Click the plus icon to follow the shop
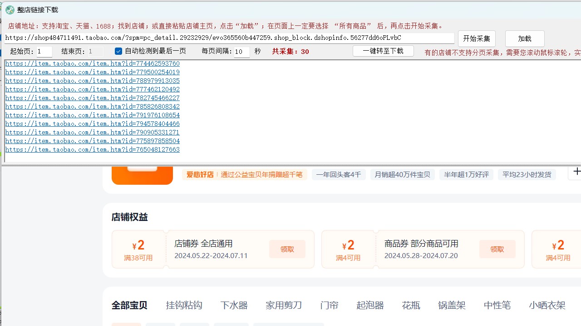This screenshot has height=326, width=581. [x=576, y=172]
